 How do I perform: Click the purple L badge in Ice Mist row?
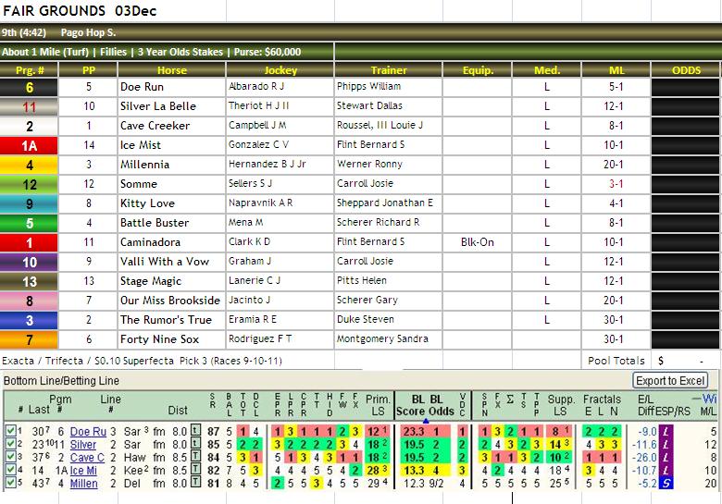pyautogui.click(x=666, y=471)
